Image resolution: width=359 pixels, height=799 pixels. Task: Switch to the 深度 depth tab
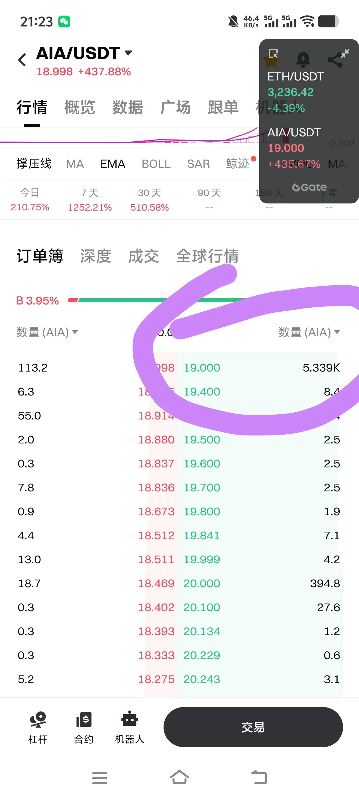pos(96,256)
